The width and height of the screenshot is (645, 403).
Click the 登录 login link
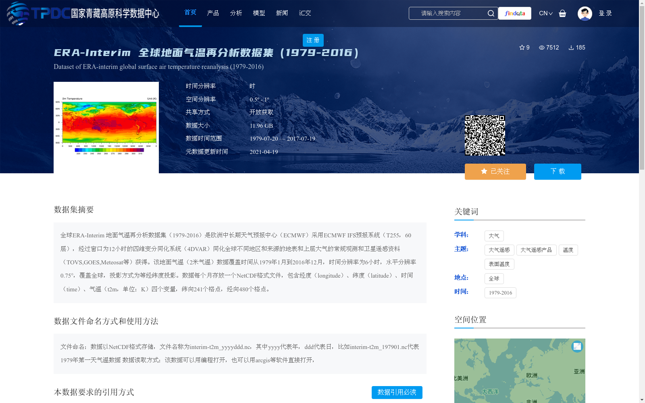(605, 13)
